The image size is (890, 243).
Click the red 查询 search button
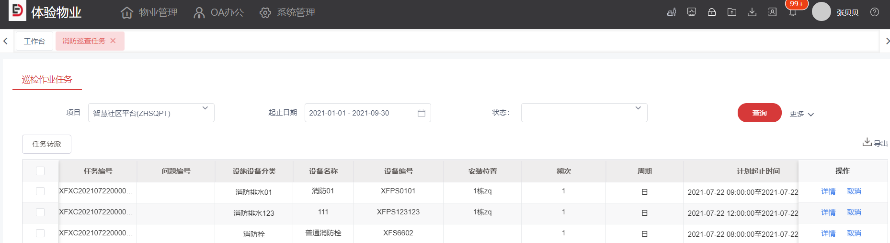[x=759, y=113]
